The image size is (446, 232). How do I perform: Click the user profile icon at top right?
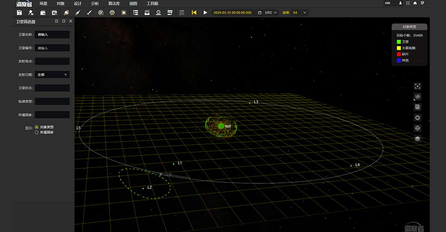[400, 3]
